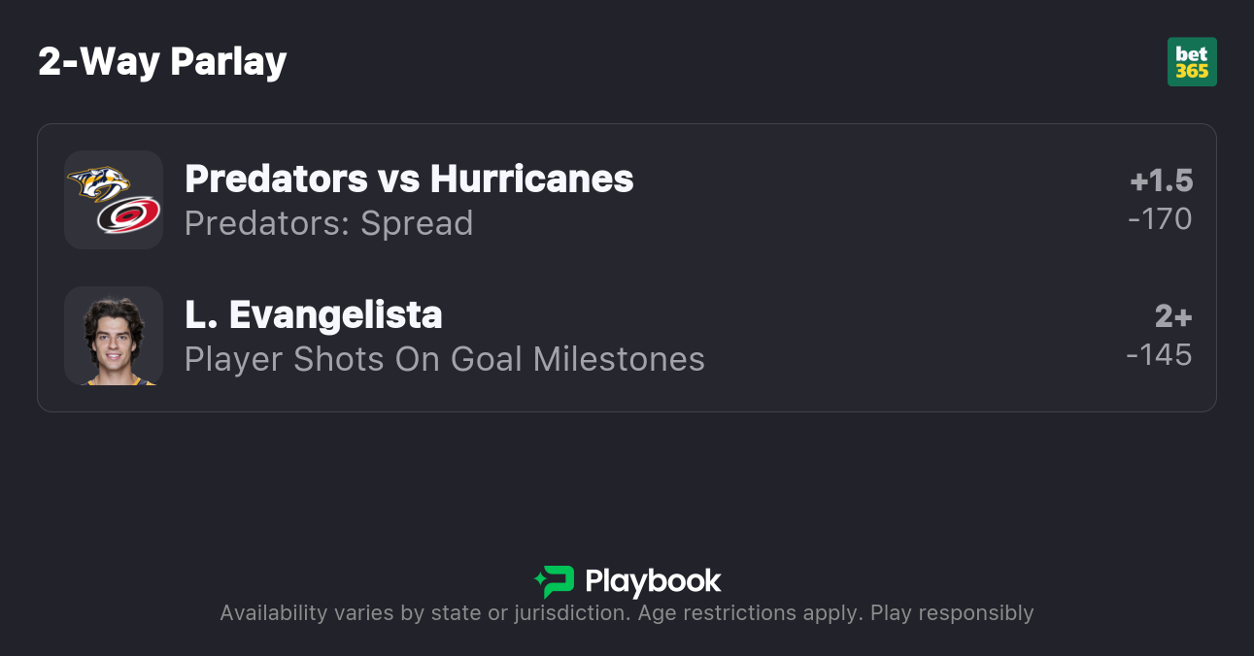Viewport: 1254px width, 656px height.
Task: Click the Nashville Predators logo
Action: tap(99, 182)
